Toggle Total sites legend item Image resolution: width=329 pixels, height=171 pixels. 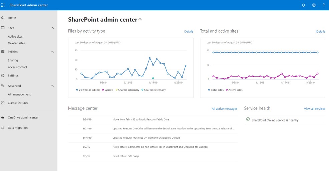216,90
